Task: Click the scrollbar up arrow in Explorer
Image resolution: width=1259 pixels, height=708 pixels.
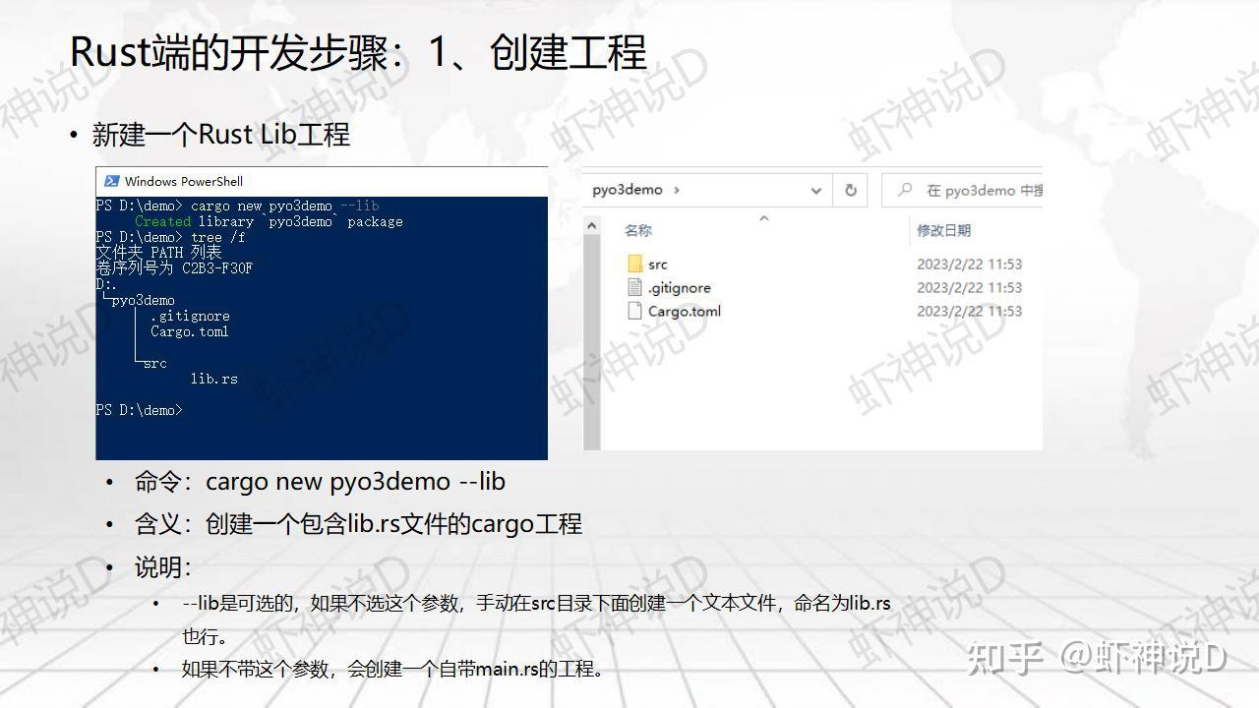Action: tap(590, 224)
